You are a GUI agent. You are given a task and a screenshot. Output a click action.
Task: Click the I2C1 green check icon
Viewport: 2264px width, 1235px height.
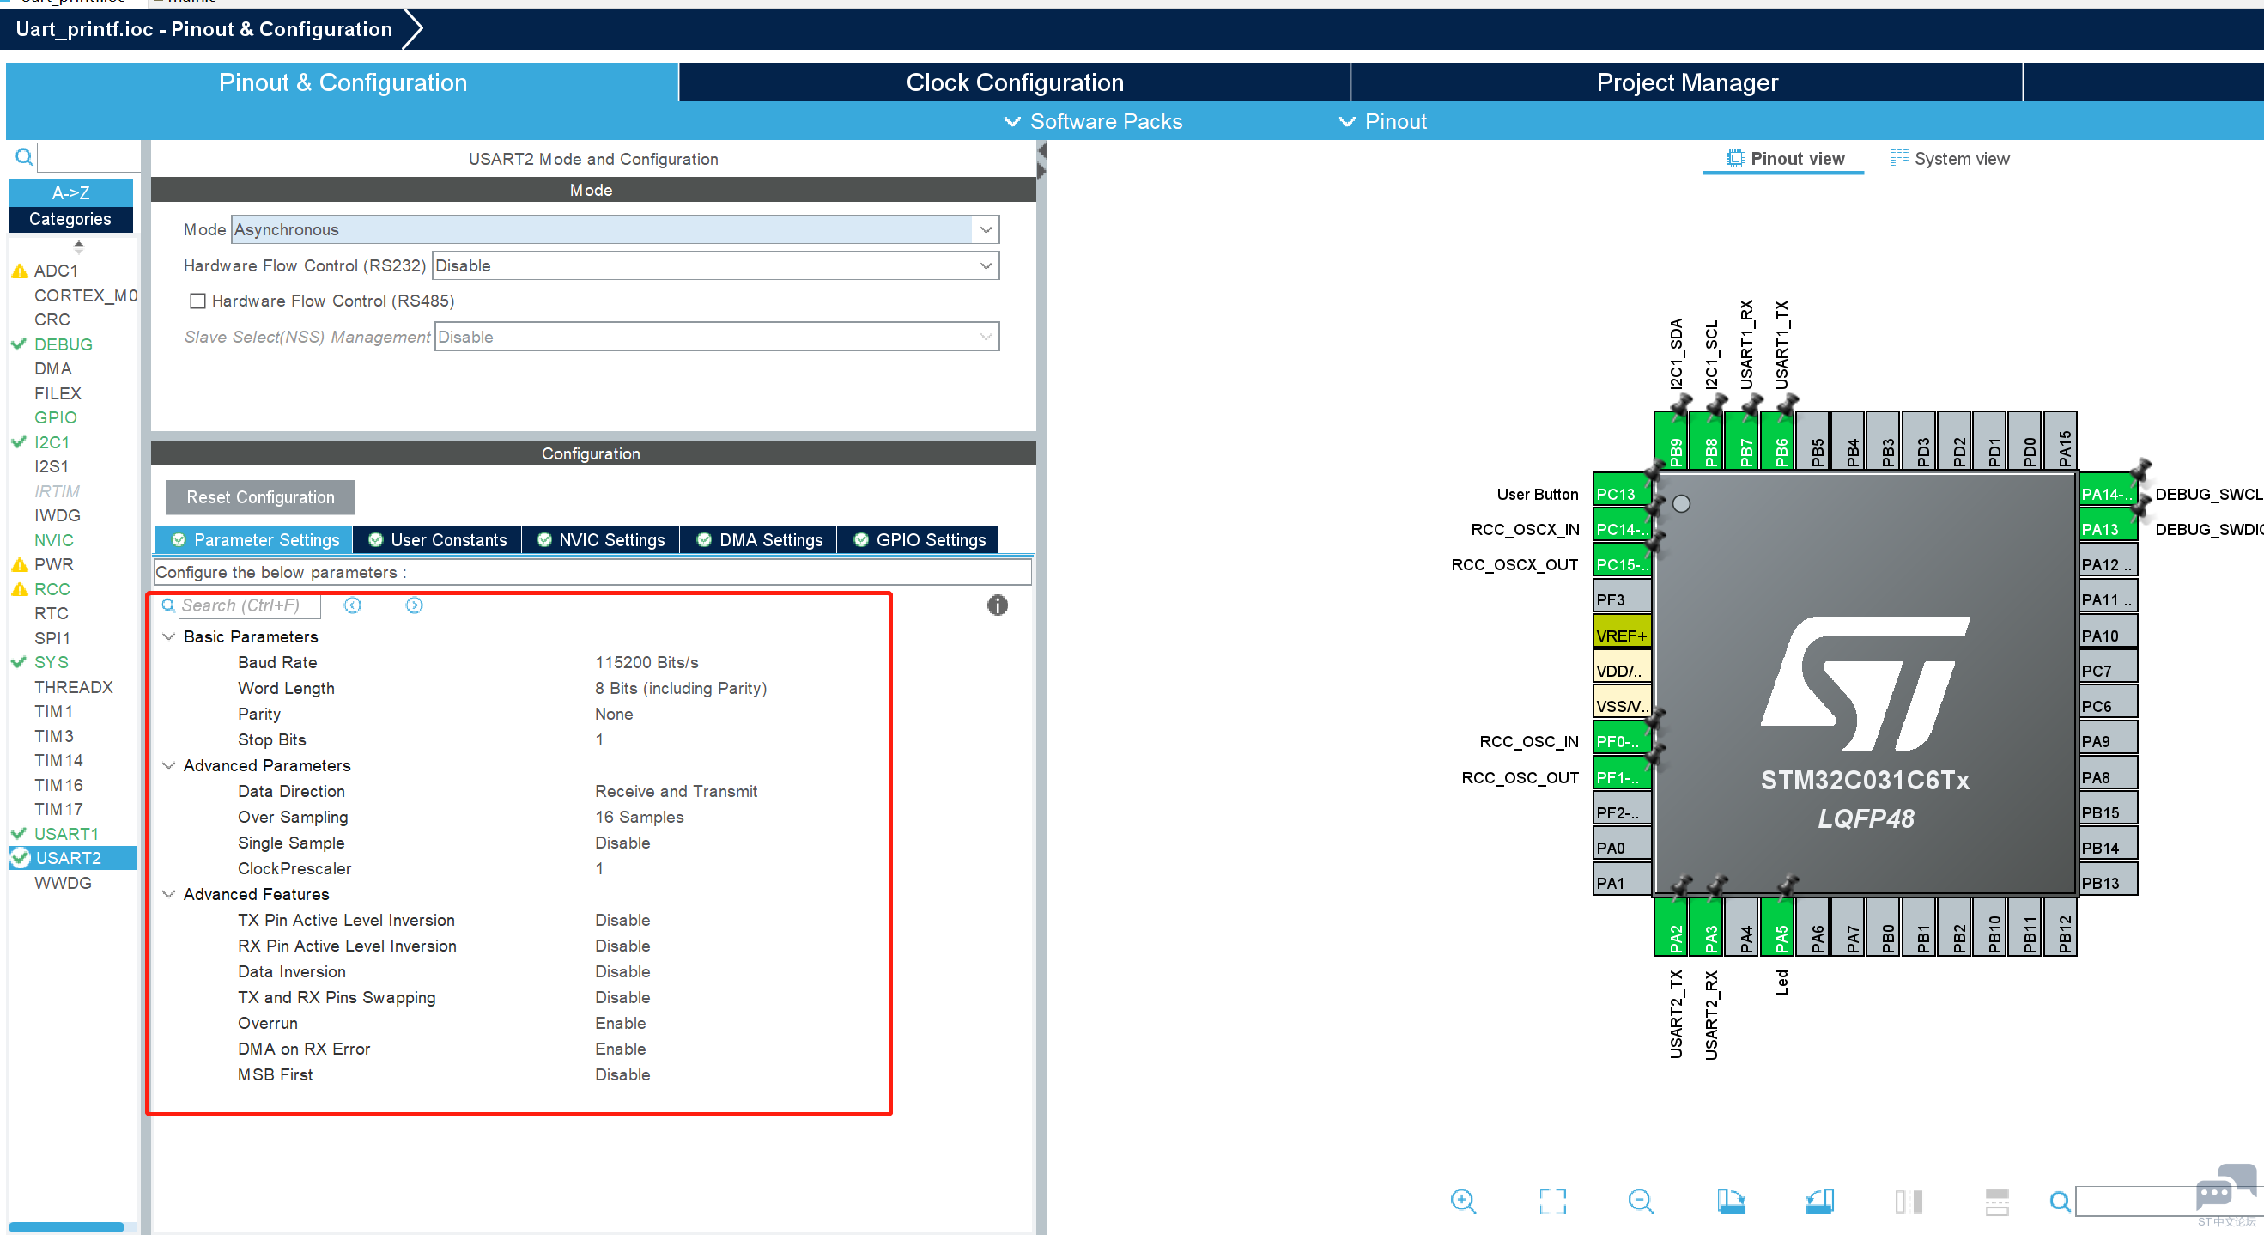point(18,441)
